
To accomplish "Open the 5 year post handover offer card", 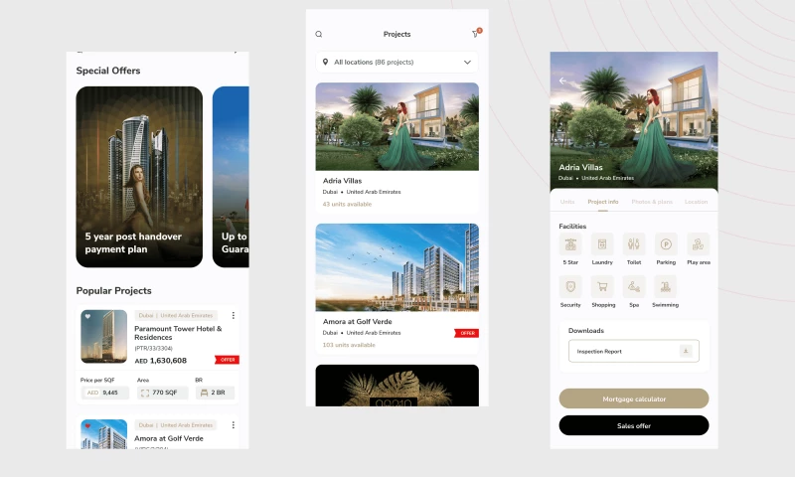I will click(x=139, y=177).
